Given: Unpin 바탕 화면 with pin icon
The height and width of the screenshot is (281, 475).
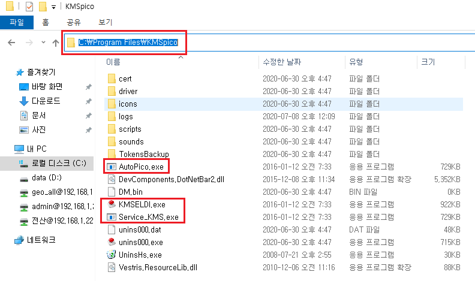Looking at the screenshot, I should (88, 87).
